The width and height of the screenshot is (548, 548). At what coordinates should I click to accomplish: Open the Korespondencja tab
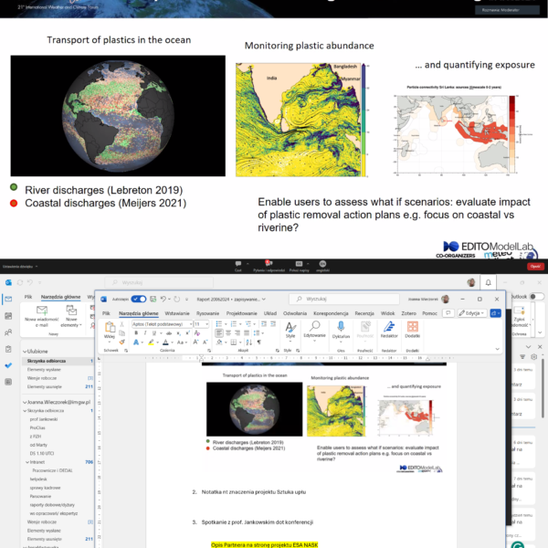[331, 313]
